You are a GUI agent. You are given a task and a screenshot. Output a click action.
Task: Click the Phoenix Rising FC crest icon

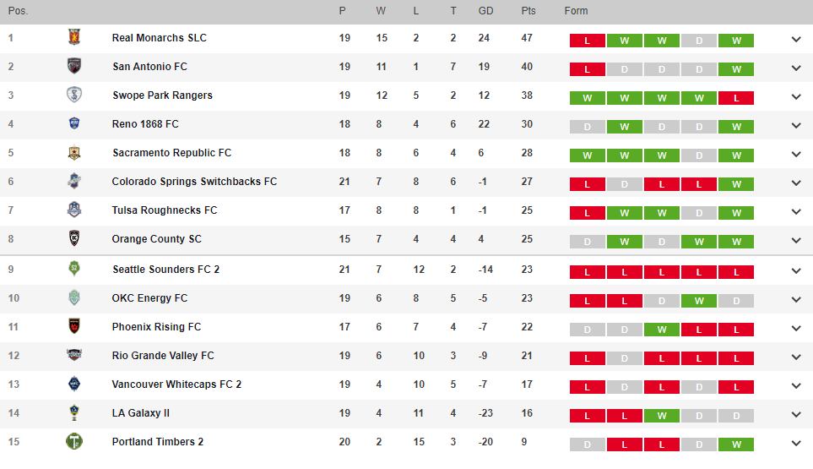(74, 326)
